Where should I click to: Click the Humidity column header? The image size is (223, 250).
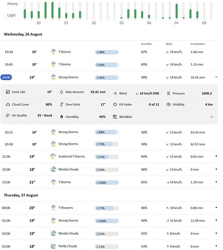[x=146, y=44]
